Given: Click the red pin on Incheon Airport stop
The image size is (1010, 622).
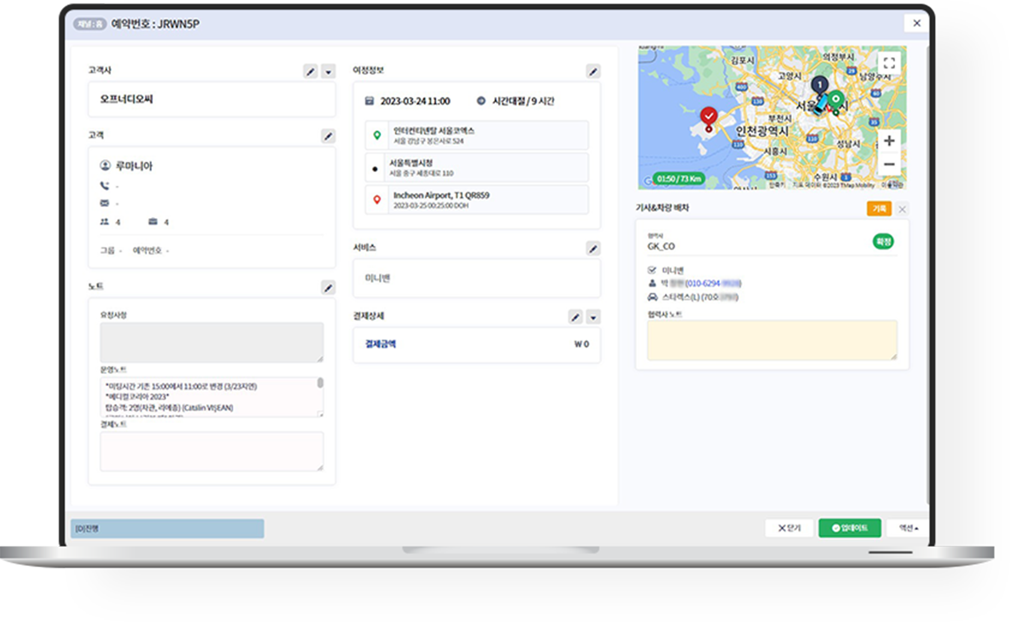Looking at the screenshot, I should click(x=377, y=200).
